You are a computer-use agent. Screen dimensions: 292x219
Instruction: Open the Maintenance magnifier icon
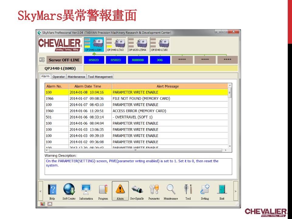(x=171, y=190)
